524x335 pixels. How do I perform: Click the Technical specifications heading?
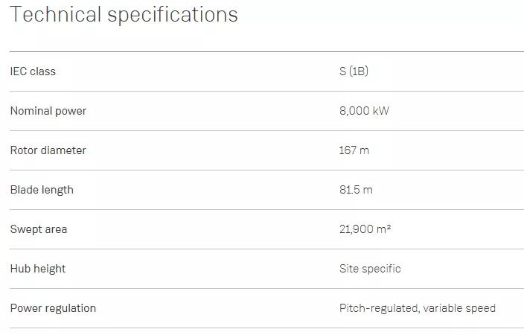(x=124, y=16)
